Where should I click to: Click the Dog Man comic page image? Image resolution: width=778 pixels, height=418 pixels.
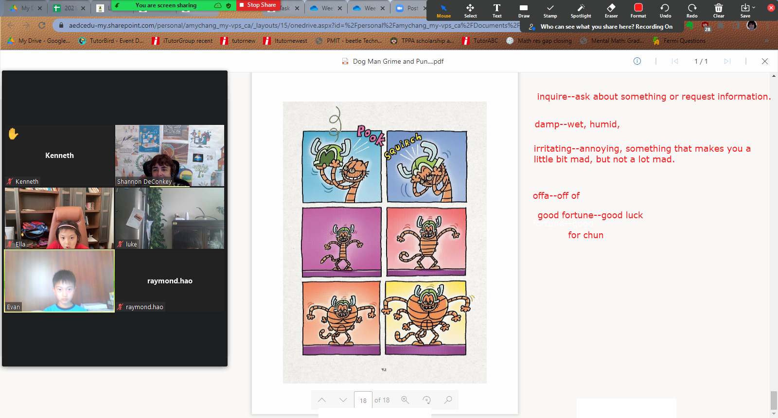click(385, 242)
